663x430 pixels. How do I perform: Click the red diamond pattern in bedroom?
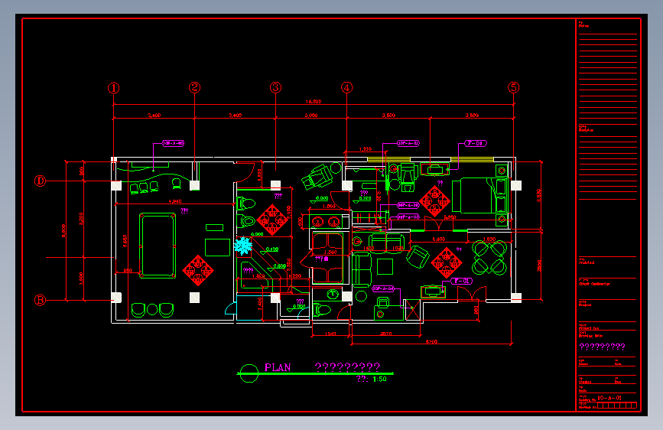434,201
